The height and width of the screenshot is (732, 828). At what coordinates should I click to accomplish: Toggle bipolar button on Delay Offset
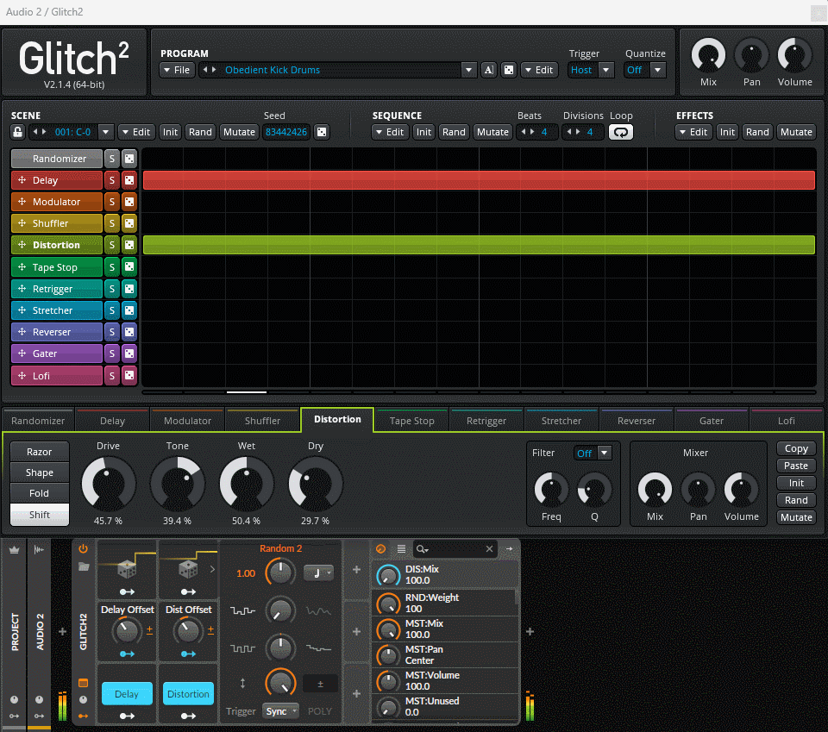pyautogui.click(x=149, y=630)
